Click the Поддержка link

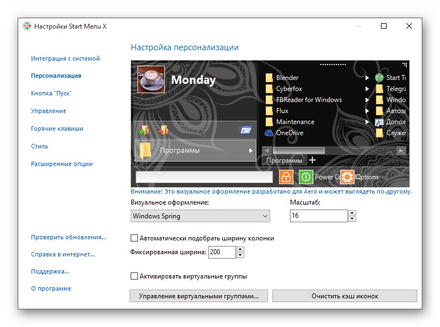50,271
